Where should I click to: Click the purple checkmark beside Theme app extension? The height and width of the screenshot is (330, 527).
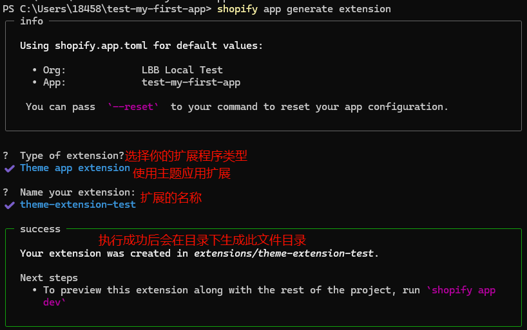click(x=9, y=169)
